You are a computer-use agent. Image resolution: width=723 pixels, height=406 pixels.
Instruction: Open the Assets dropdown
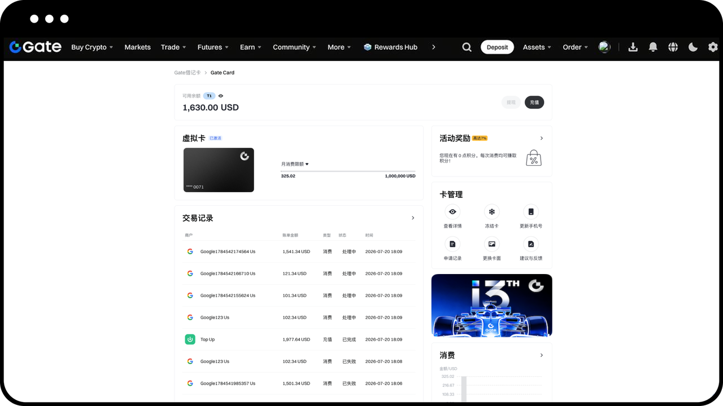pos(537,47)
